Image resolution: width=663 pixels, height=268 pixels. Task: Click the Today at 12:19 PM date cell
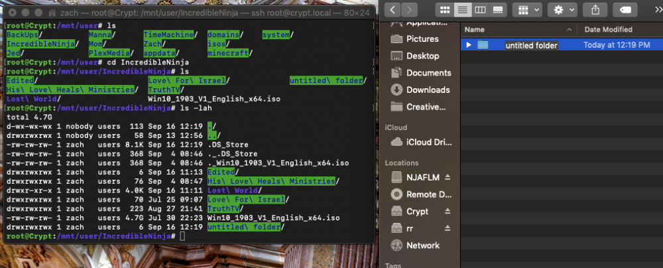[617, 45]
